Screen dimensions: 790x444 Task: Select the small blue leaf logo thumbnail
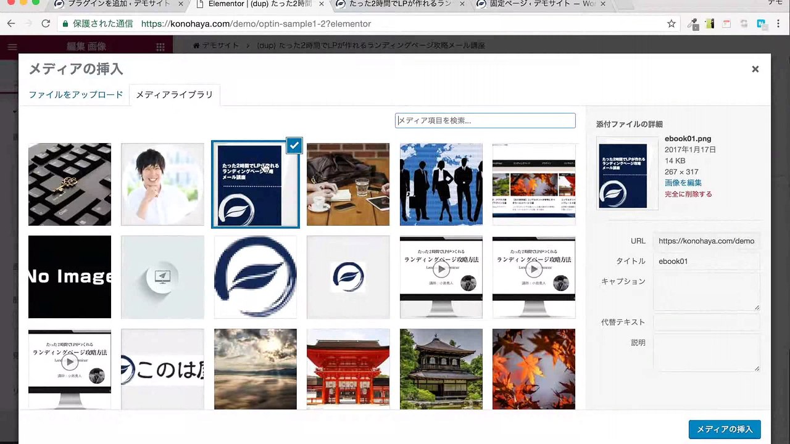pyautogui.click(x=348, y=277)
